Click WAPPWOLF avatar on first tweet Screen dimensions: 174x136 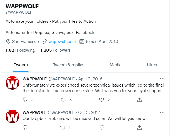point(12,83)
